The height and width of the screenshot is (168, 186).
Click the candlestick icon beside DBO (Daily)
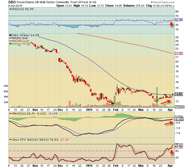pyautogui.click(x=11, y=35)
